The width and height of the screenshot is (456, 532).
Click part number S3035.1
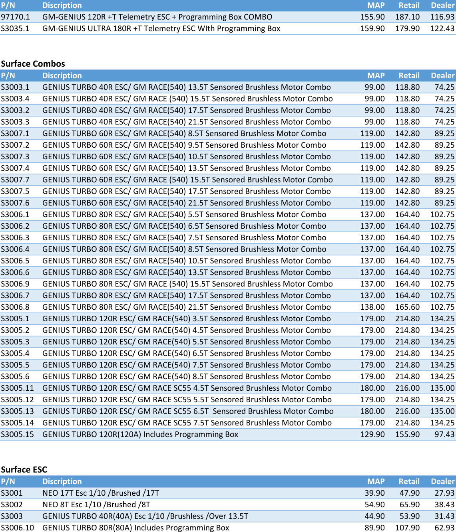[x=15, y=28]
